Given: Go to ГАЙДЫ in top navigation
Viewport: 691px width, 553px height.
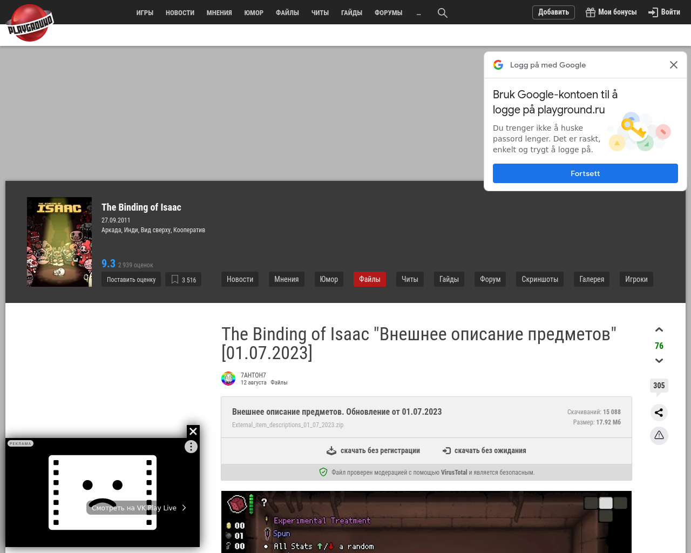Looking at the screenshot, I should tap(351, 12).
